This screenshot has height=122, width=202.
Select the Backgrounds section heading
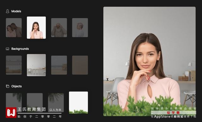pos(20,49)
